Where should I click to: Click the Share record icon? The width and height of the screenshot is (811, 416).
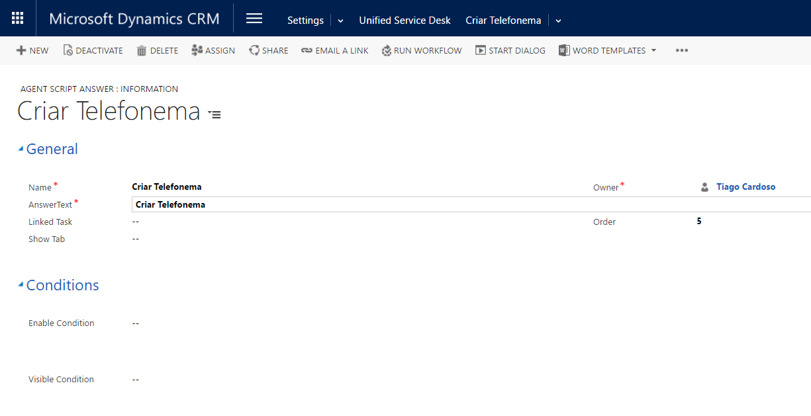pos(254,50)
